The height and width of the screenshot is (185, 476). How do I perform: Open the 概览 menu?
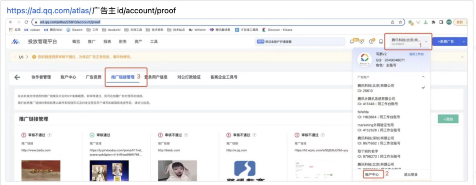[76, 42]
